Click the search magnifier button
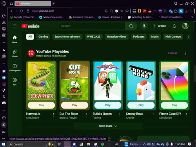 tap(131, 26)
